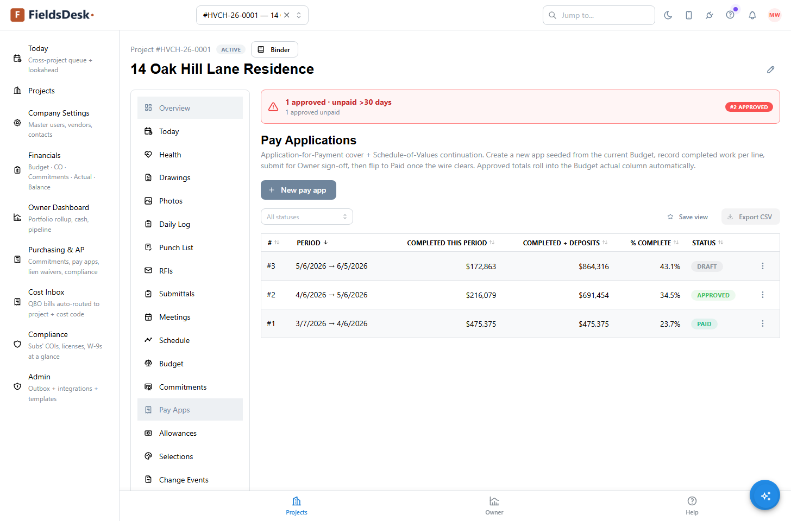
Task: Click the FieldsDesk logo
Action: tap(52, 15)
